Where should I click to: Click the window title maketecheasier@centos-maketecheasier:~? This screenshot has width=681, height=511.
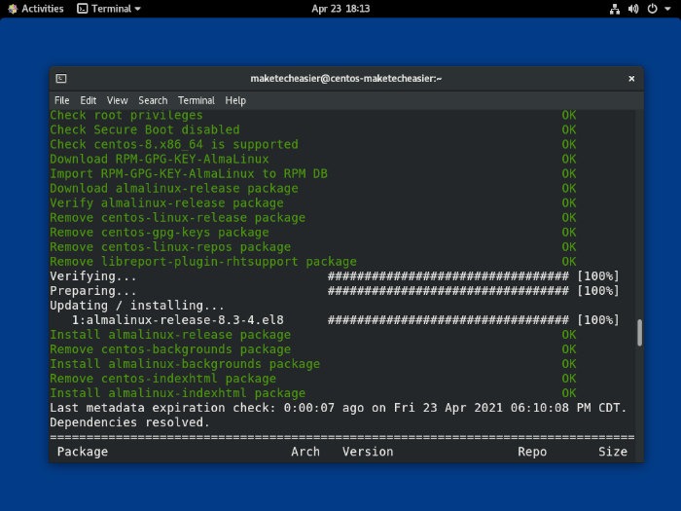pyautogui.click(x=346, y=79)
